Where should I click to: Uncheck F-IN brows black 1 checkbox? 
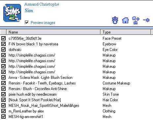(x=3, y=44)
